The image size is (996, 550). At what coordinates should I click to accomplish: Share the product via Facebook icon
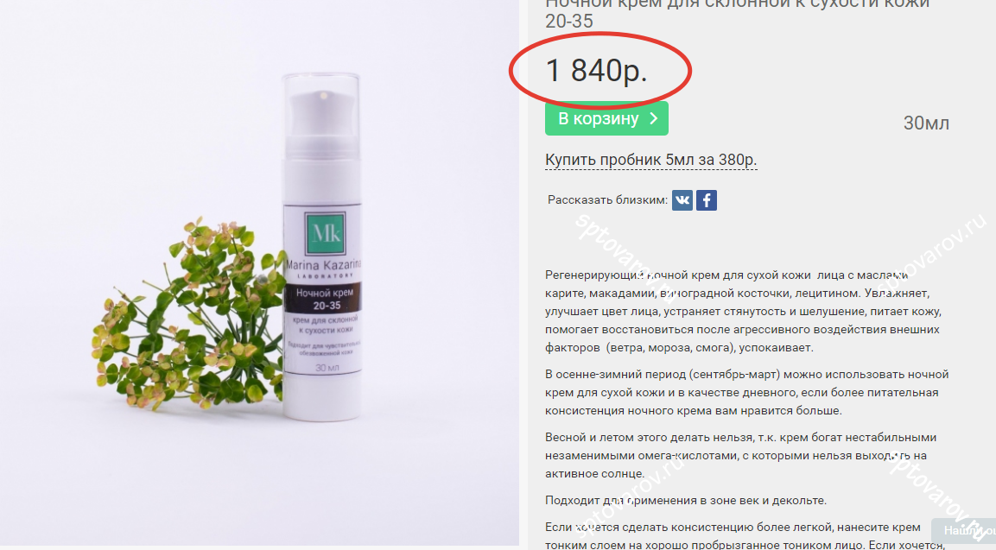tap(707, 200)
